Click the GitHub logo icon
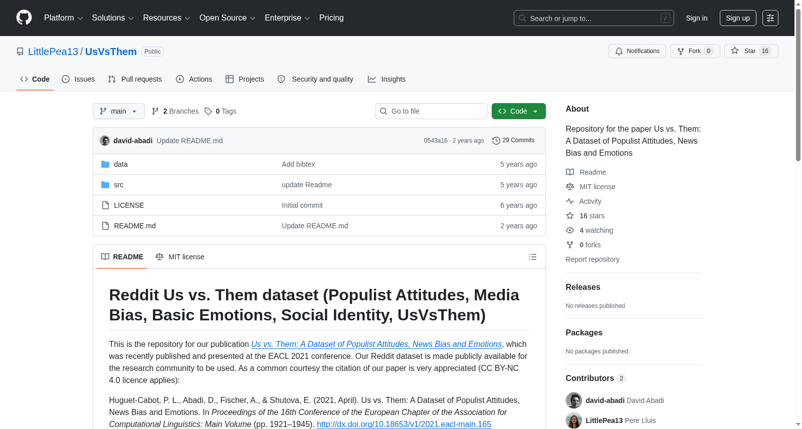 (x=24, y=18)
